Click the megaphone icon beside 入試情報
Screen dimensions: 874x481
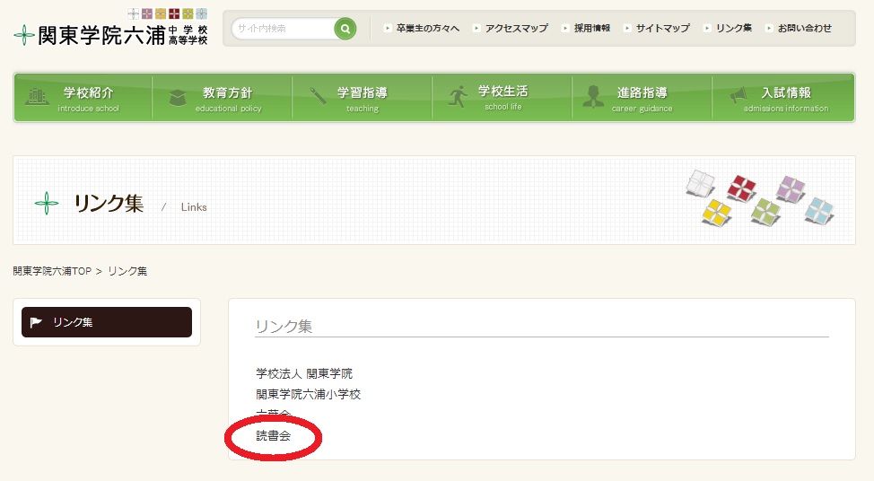[x=739, y=96]
